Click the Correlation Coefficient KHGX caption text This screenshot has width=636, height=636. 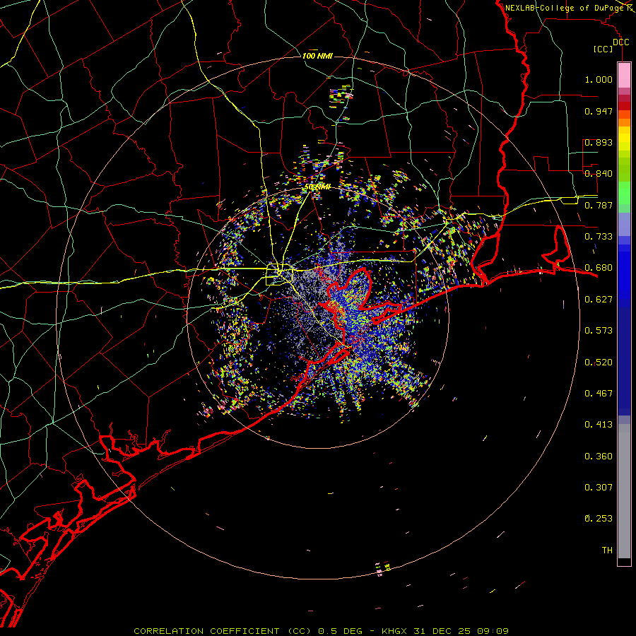click(321, 631)
